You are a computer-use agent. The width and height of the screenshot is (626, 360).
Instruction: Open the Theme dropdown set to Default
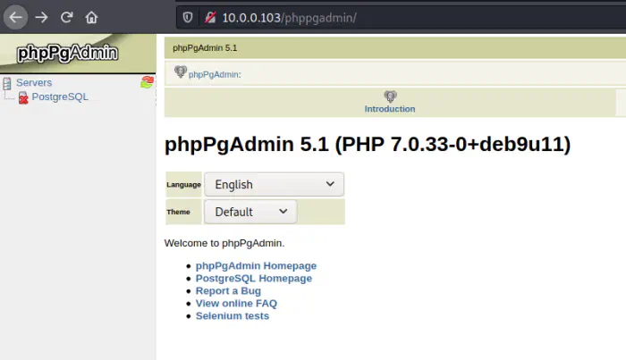click(x=250, y=212)
